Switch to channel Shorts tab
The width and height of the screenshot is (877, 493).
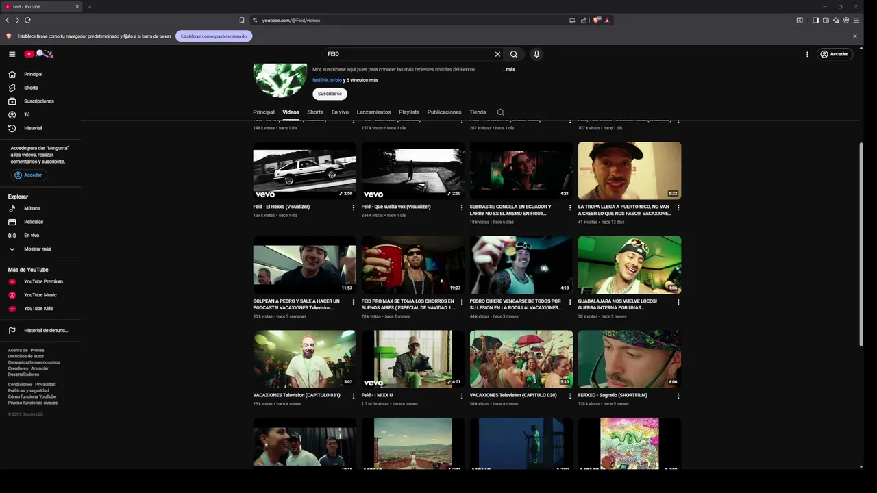(x=315, y=112)
